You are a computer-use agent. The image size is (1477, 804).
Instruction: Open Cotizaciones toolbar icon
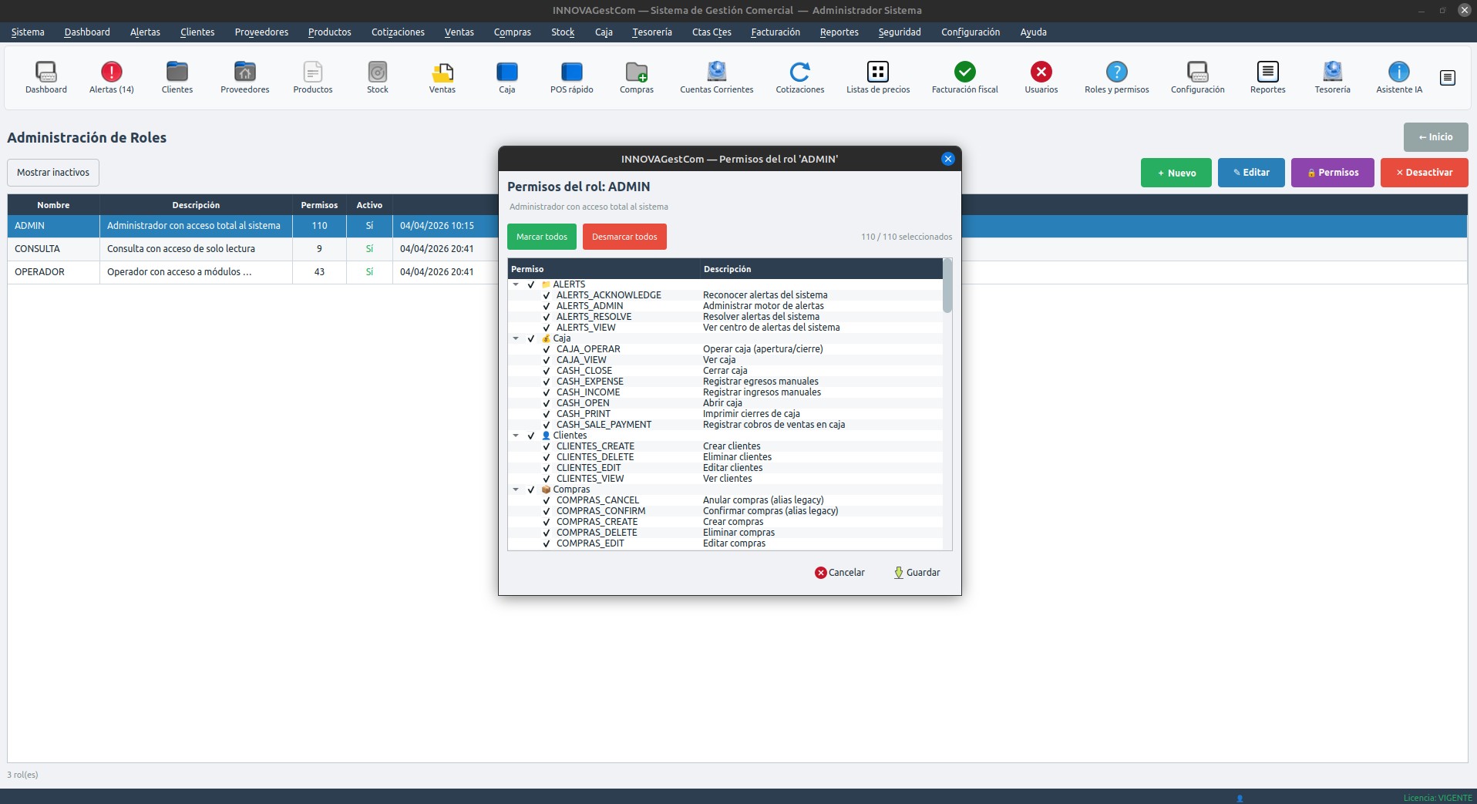(799, 77)
